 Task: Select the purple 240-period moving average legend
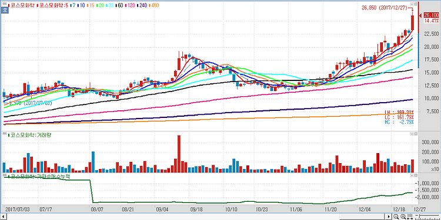(142, 5)
